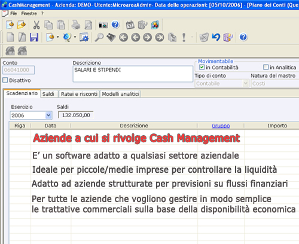Click the Importo column header
The height and width of the screenshot is (244, 299).
(277, 126)
